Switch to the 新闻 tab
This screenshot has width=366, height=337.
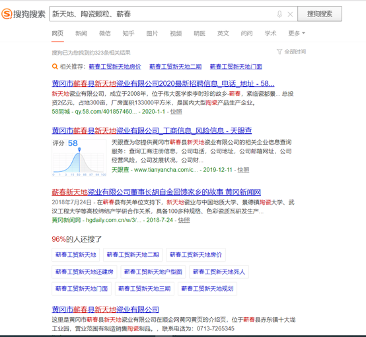tap(81, 34)
